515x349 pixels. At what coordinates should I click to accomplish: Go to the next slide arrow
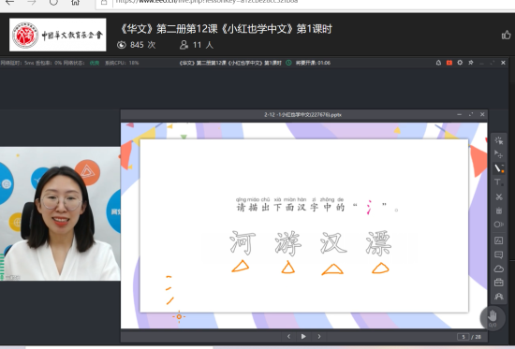(319, 336)
